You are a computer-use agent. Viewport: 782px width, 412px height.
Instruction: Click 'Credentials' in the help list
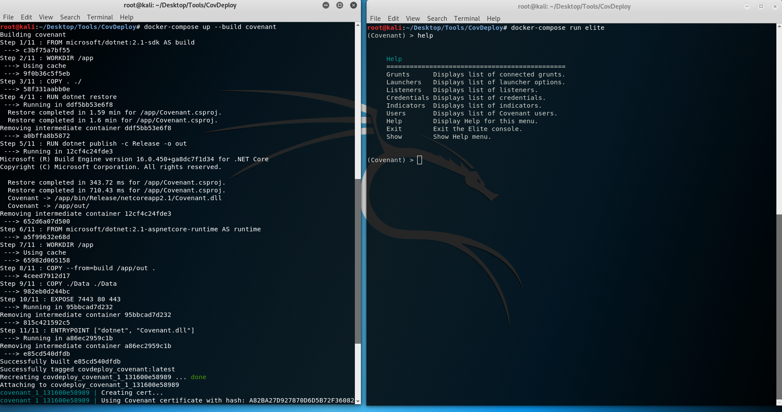[x=408, y=98]
